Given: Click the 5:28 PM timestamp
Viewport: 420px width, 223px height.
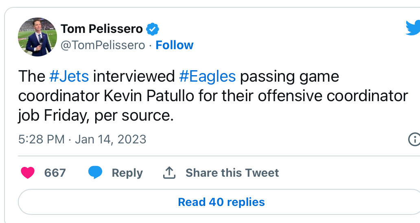Looking at the screenshot, I should [42, 139].
